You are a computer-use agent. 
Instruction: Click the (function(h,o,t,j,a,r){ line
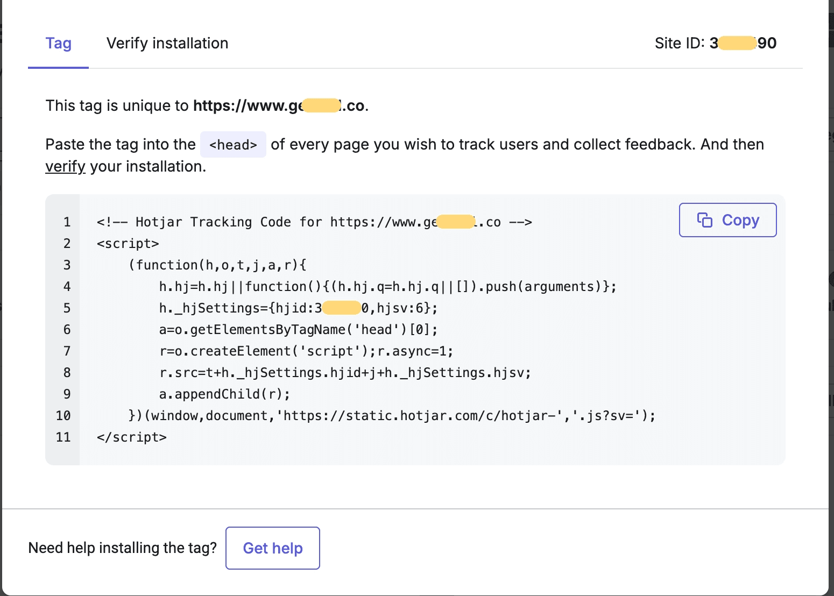(217, 265)
